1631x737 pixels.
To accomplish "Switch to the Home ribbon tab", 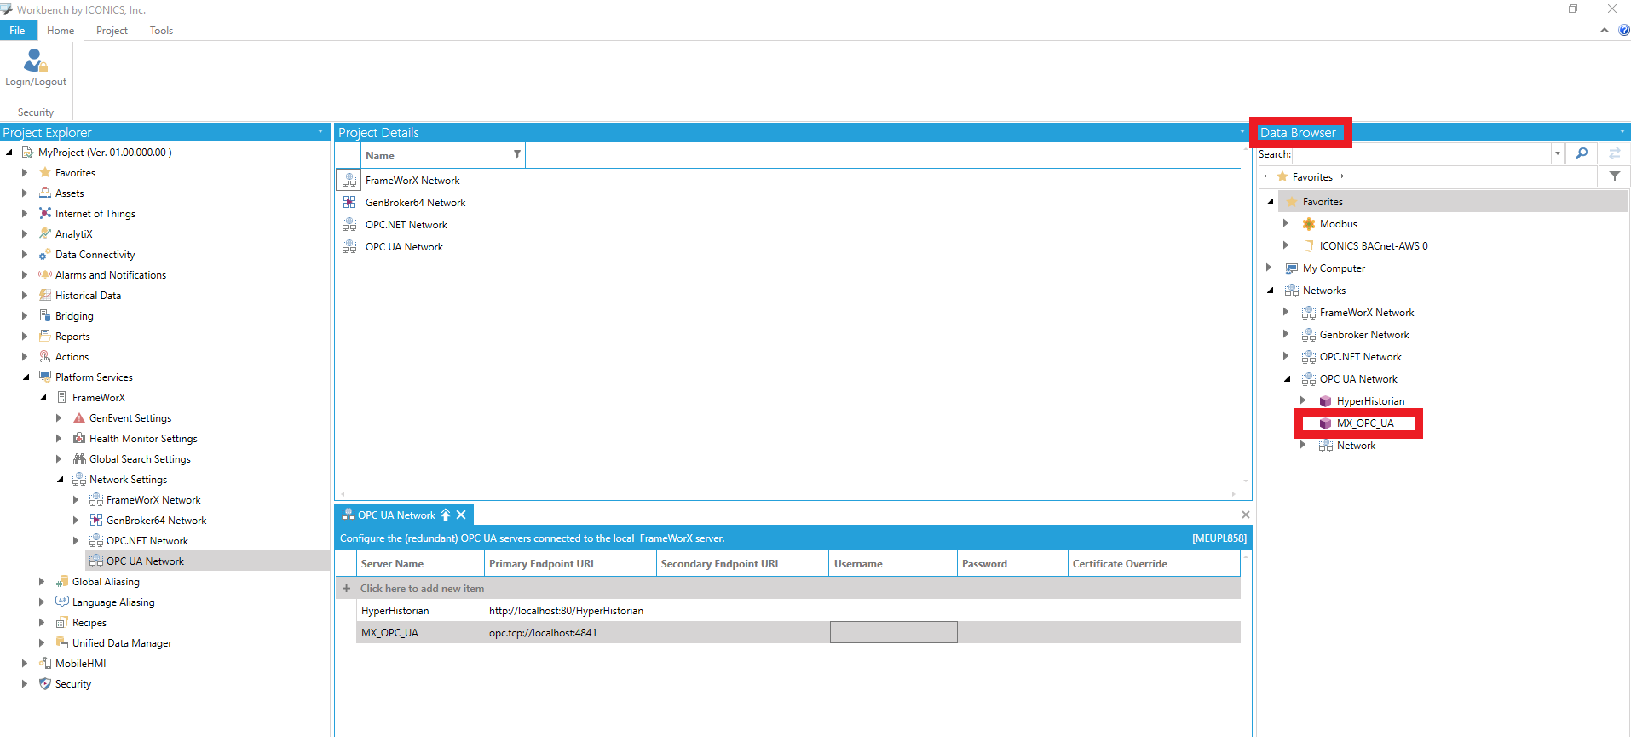I will point(61,31).
